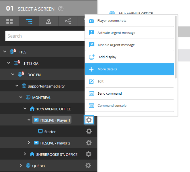This screenshot has width=190, height=172.
Task: Choose Disable urgent message
Action: pos(130,45)
